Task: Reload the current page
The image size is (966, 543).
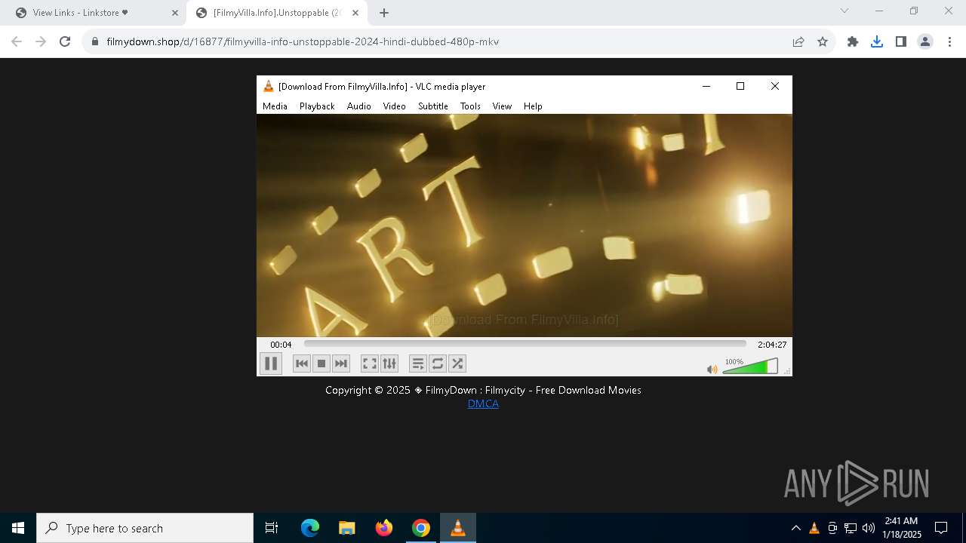Action: pyautogui.click(x=65, y=41)
